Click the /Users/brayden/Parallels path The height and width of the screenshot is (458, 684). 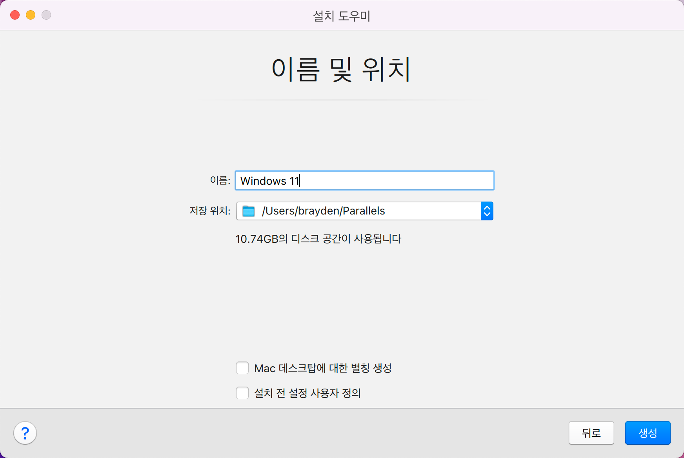pyautogui.click(x=324, y=211)
